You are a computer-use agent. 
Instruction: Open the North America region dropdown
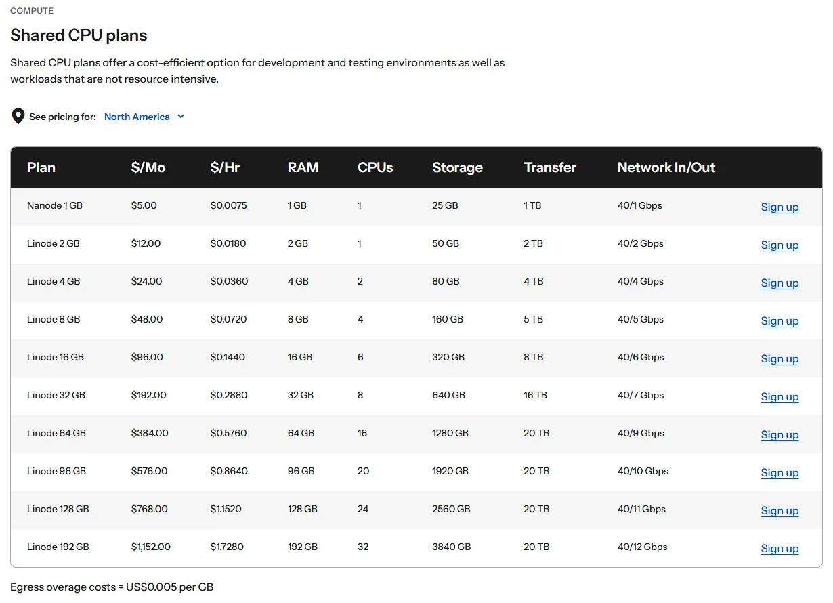pyautogui.click(x=144, y=117)
